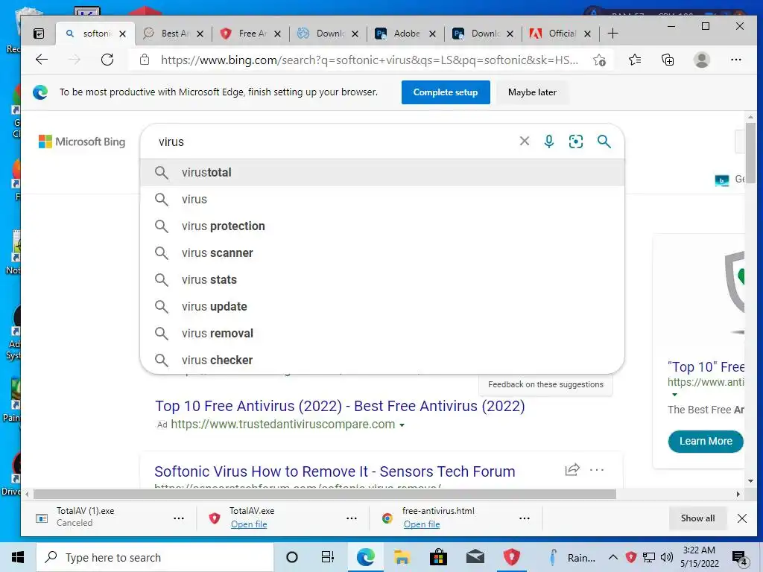Dismiss with Maybe later button
This screenshot has height=572, width=763.
(532, 92)
